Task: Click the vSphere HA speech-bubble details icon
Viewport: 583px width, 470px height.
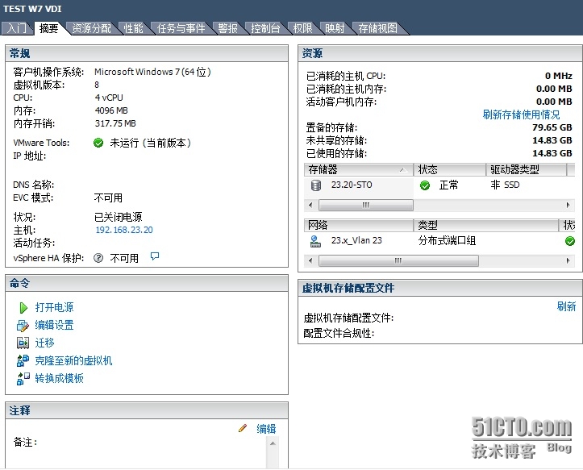Action: click(x=155, y=256)
